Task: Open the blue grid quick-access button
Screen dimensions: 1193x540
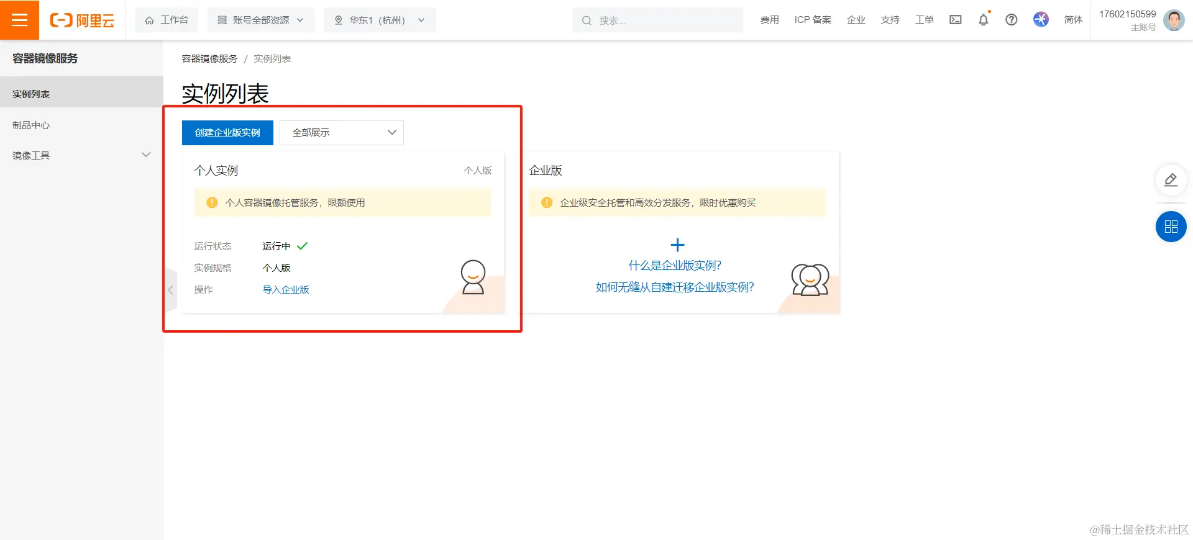Action: [x=1171, y=227]
